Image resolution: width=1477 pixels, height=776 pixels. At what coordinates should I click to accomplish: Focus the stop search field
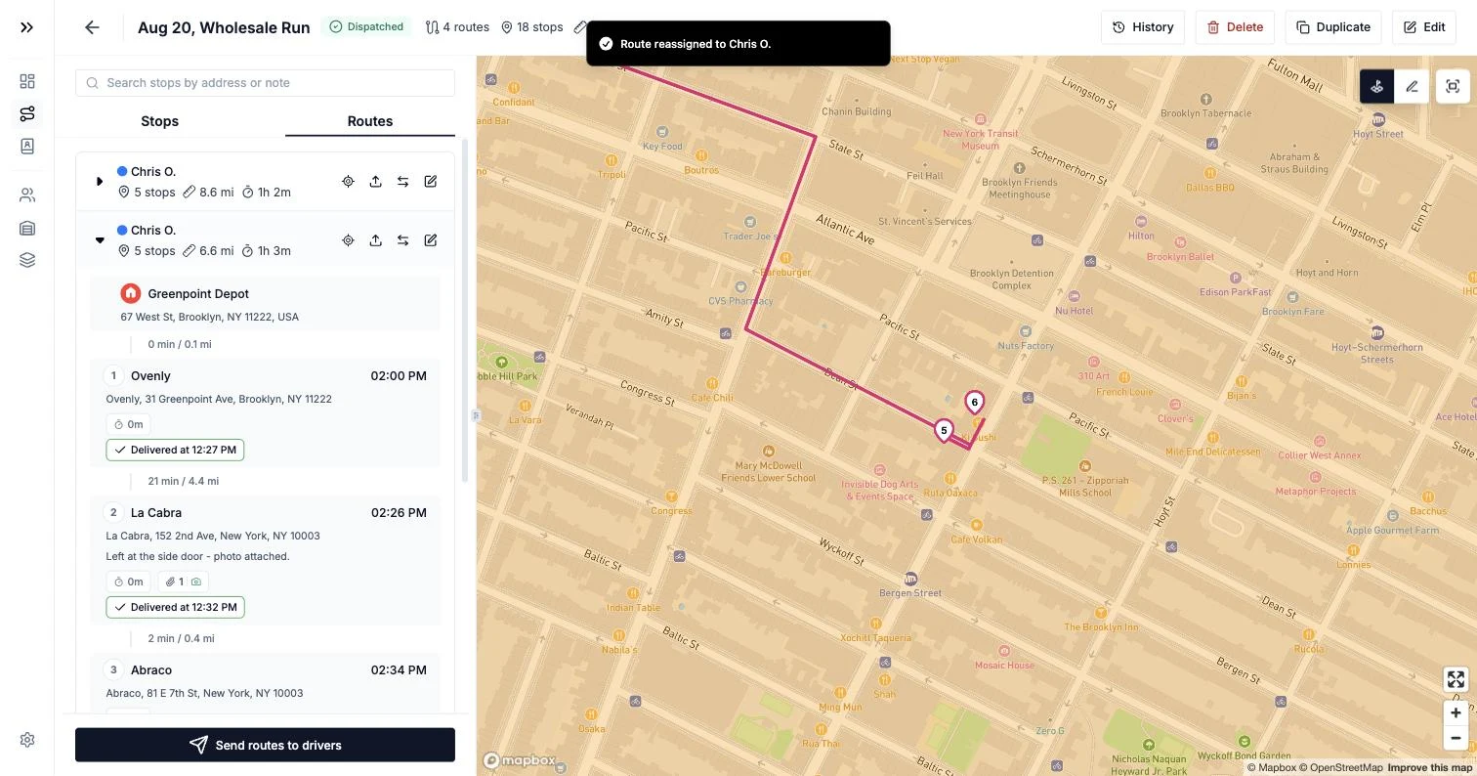[x=265, y=83]
